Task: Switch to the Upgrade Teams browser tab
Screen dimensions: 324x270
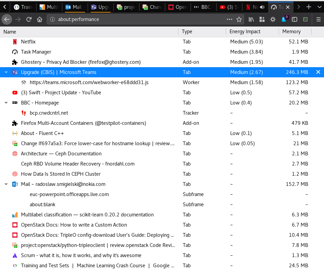Action: (x=100, y=7)
